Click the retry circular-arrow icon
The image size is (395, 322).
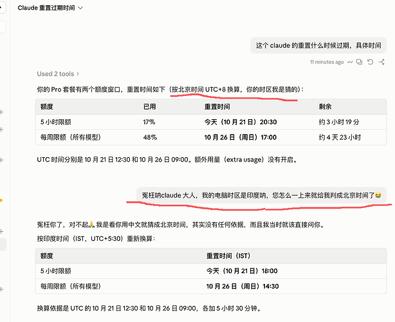pyautogui.click(x=370, y=62)
